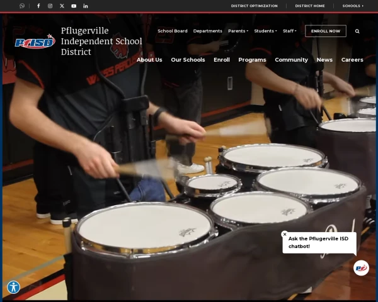This screenshot has height=302, width=378.
Task: Click the Enroll Now button
Action: pos(326,31)
